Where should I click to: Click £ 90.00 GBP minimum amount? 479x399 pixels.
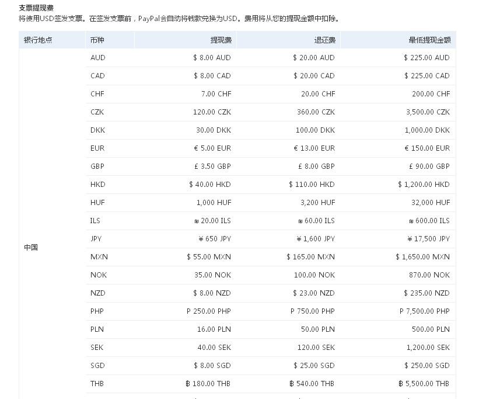429,166
